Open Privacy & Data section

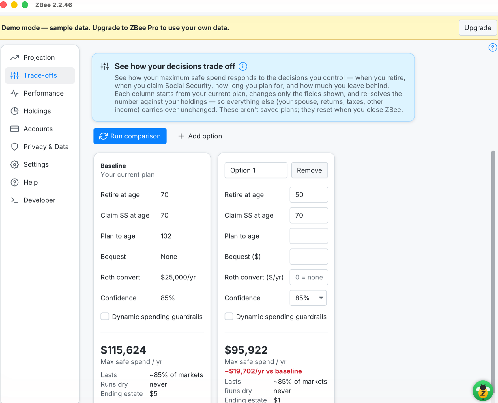click(40, 147)
